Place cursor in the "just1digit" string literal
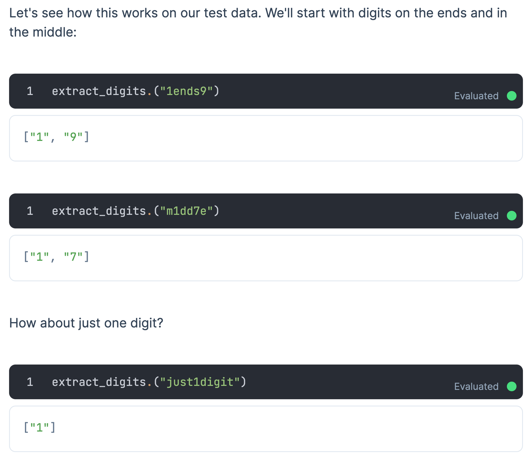This screenshot has width=528, height=455. tap(200, 382)
